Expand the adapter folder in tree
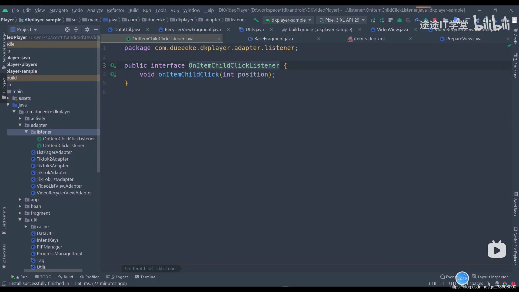The width and height of the screenshot is (519, 292). 20,125
